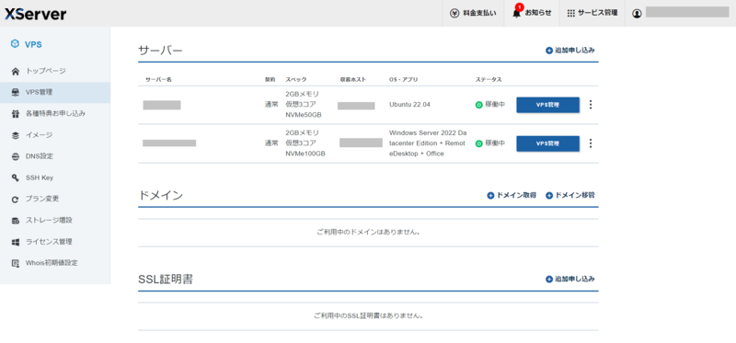This screenshot has height=343, width=736.
Task: Click the storage icon for ストレージ増設
Action: pos(16,221)
